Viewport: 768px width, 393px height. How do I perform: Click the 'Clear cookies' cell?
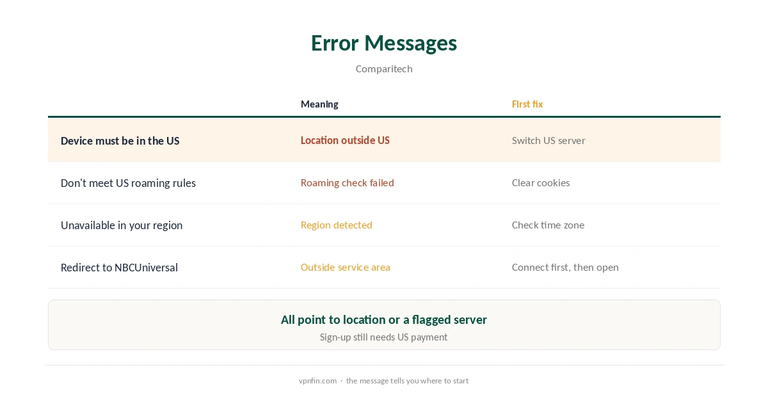tap(541, 182)
